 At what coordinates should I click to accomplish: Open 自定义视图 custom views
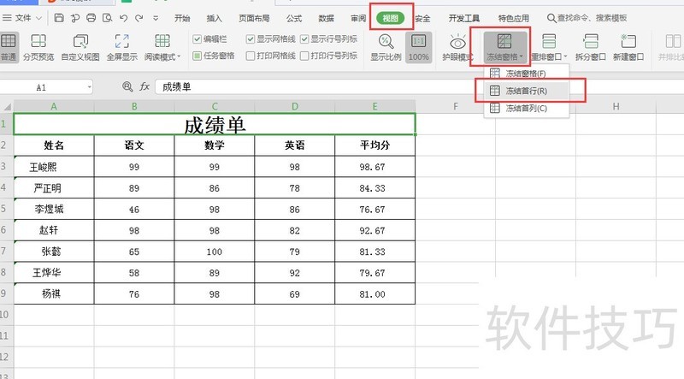80,47
